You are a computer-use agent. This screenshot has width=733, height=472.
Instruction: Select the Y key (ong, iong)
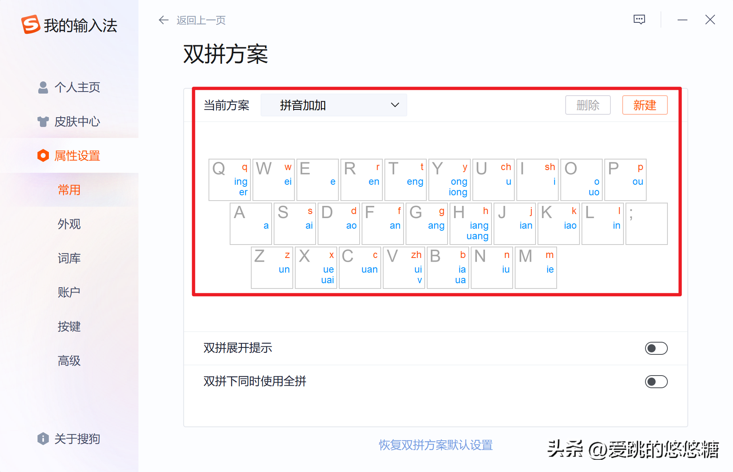point(450,180)
